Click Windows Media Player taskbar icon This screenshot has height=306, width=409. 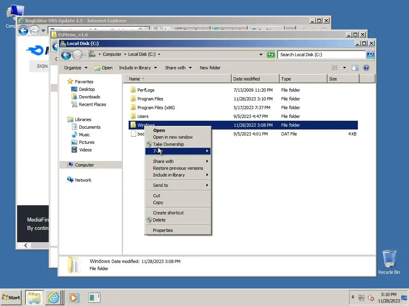[x=74, y=297]
